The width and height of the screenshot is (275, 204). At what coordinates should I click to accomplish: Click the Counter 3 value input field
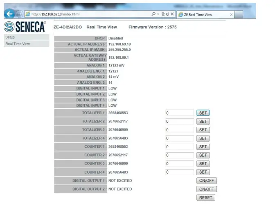179,163
